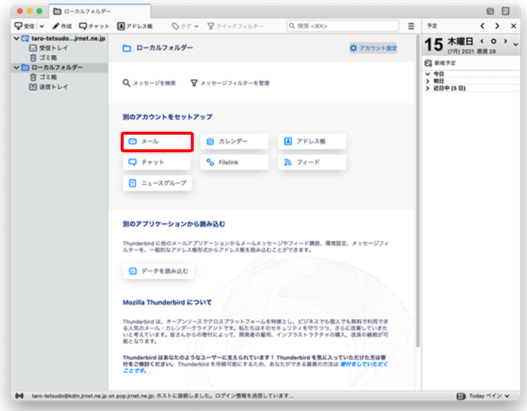Set up a カレンダー account
Viewport: 527px width, 411px height.
coord(234,142)
